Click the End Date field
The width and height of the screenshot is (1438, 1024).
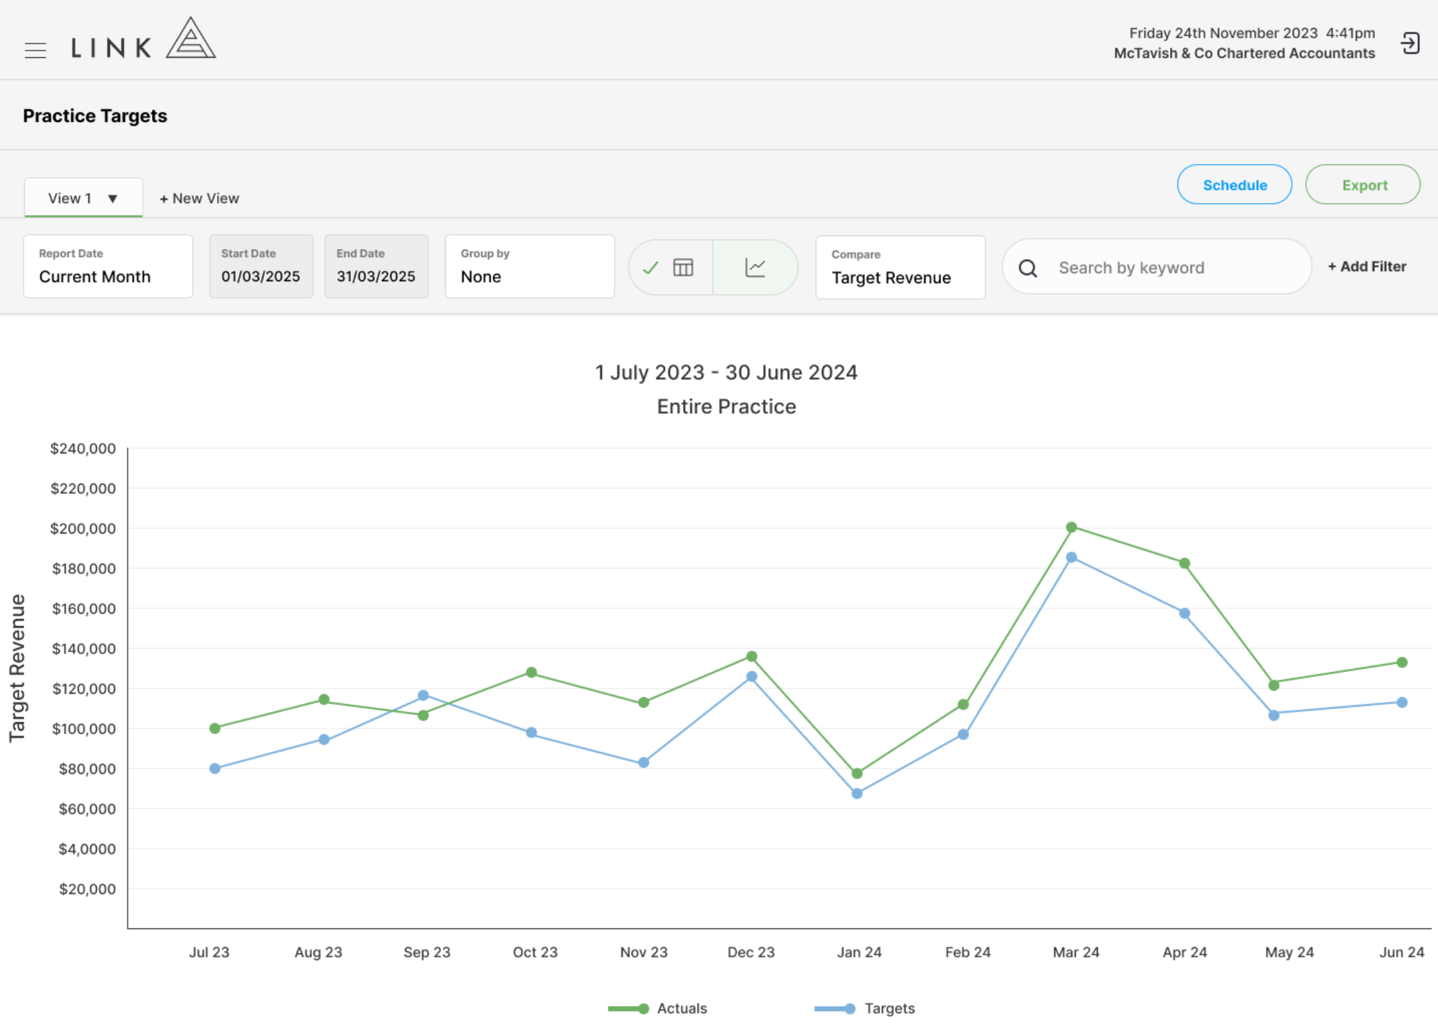pos(376,266)
